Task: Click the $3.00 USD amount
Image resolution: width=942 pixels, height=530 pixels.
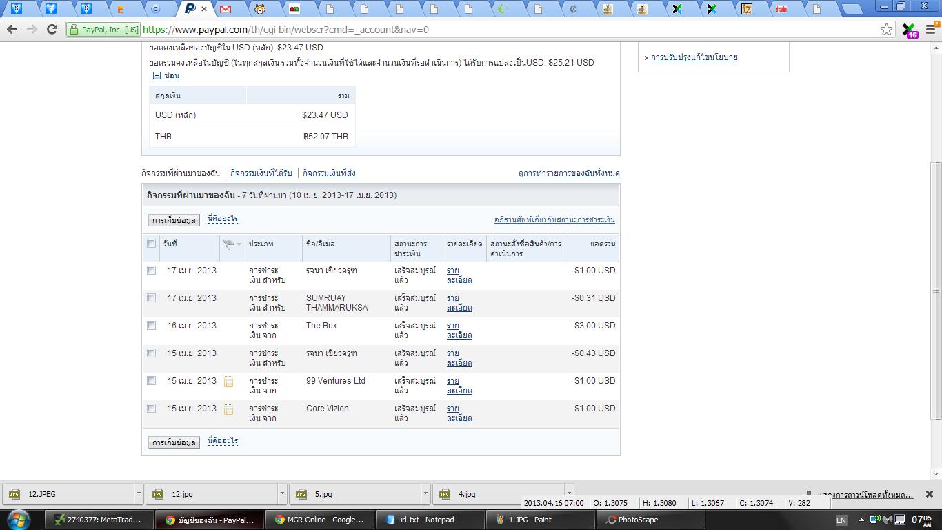Action: click(x=594, y=326)
